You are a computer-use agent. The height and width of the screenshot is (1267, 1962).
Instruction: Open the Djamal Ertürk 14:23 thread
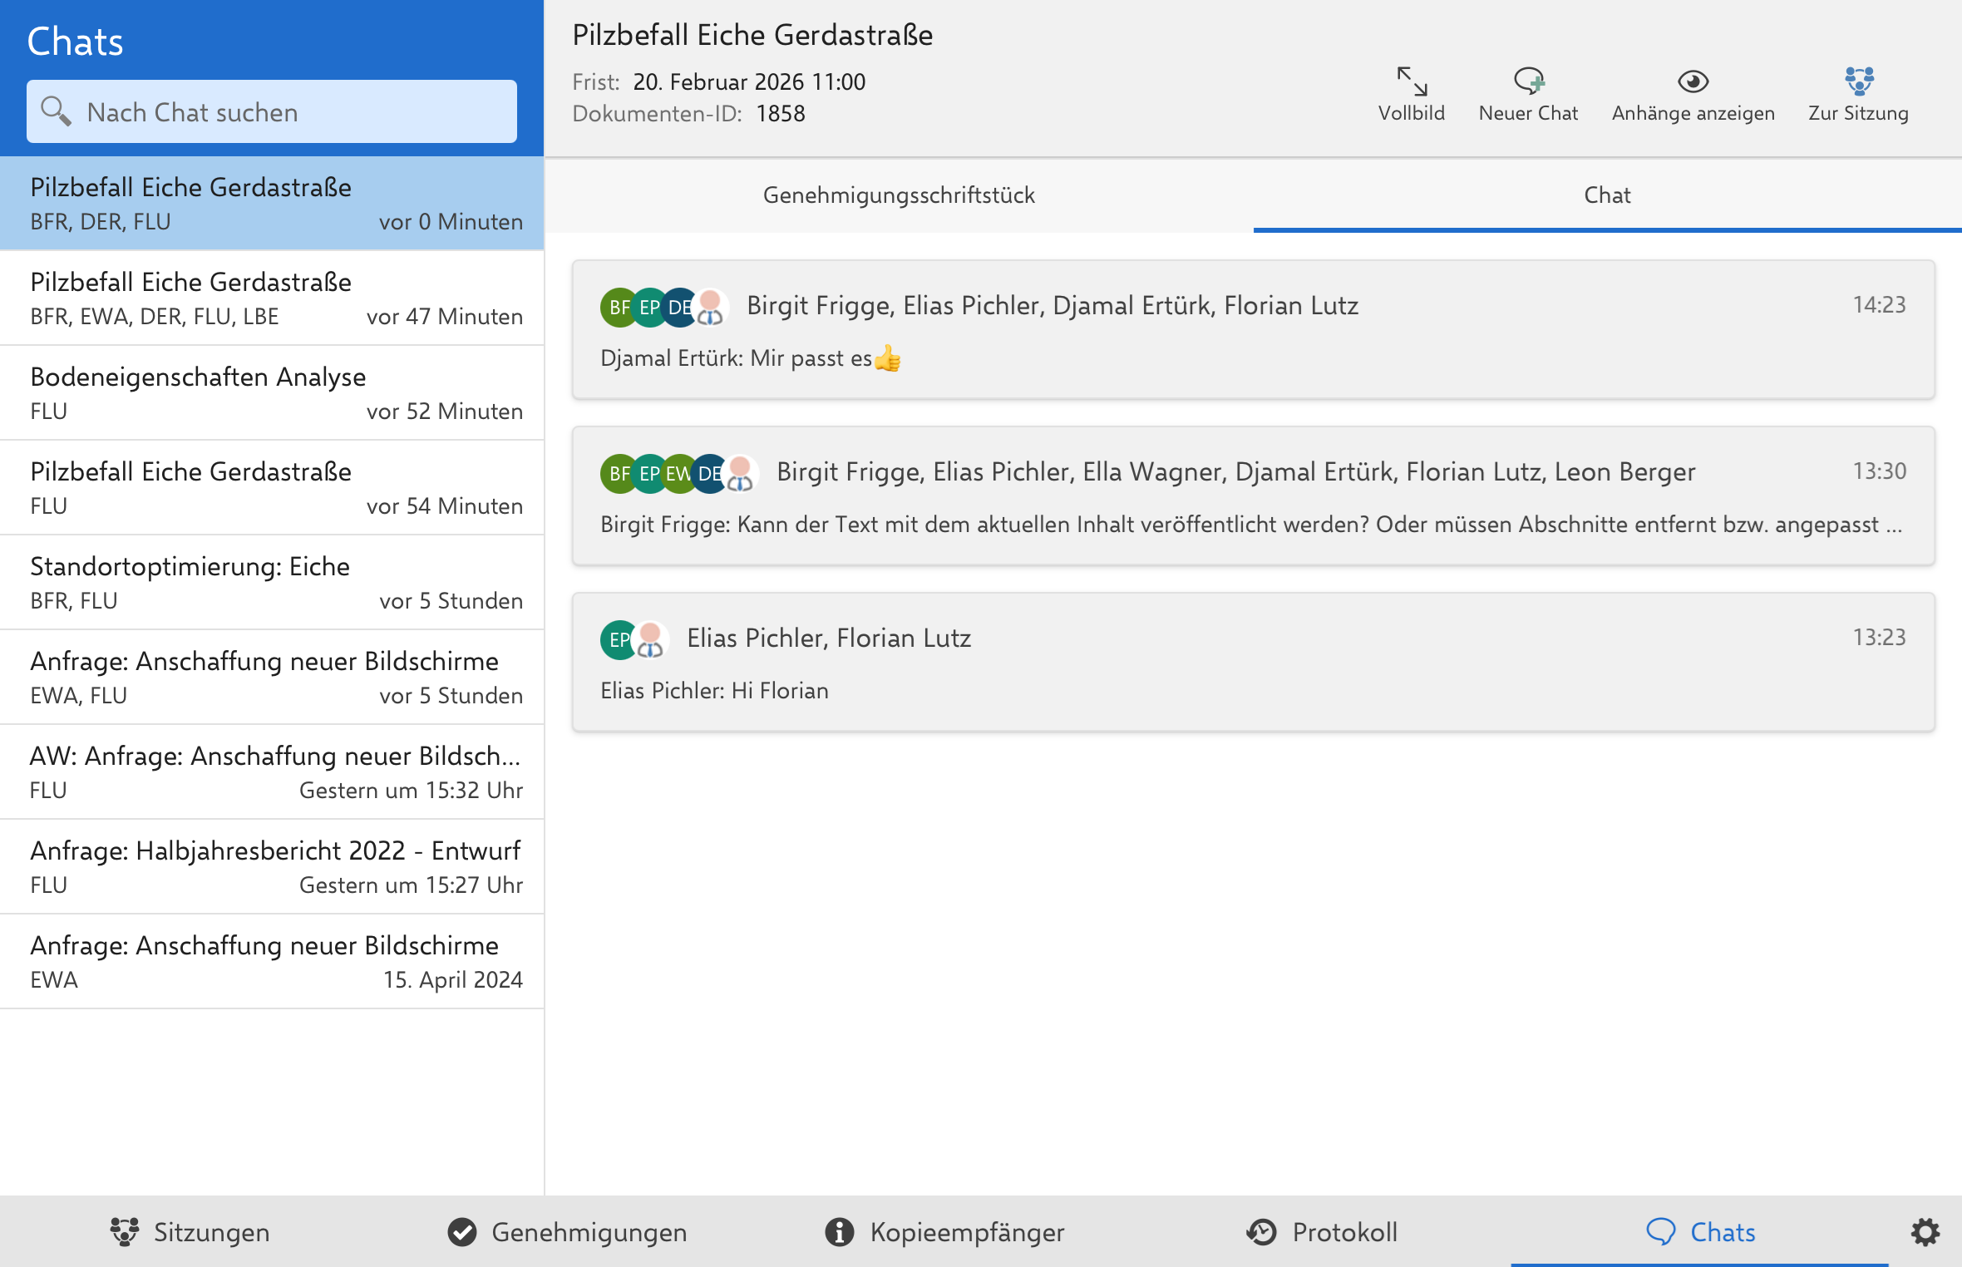coord(1253,331)
